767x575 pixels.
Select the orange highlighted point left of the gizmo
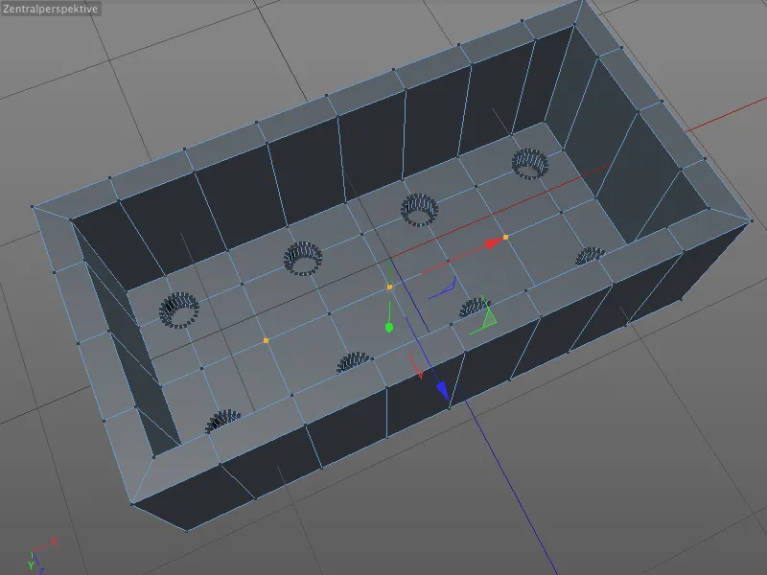267,340
